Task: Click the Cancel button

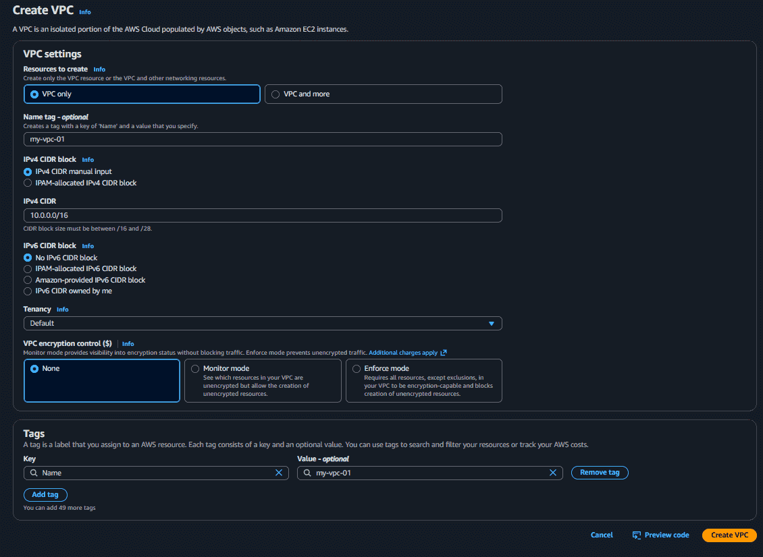Action: click(x=602, y=535)
